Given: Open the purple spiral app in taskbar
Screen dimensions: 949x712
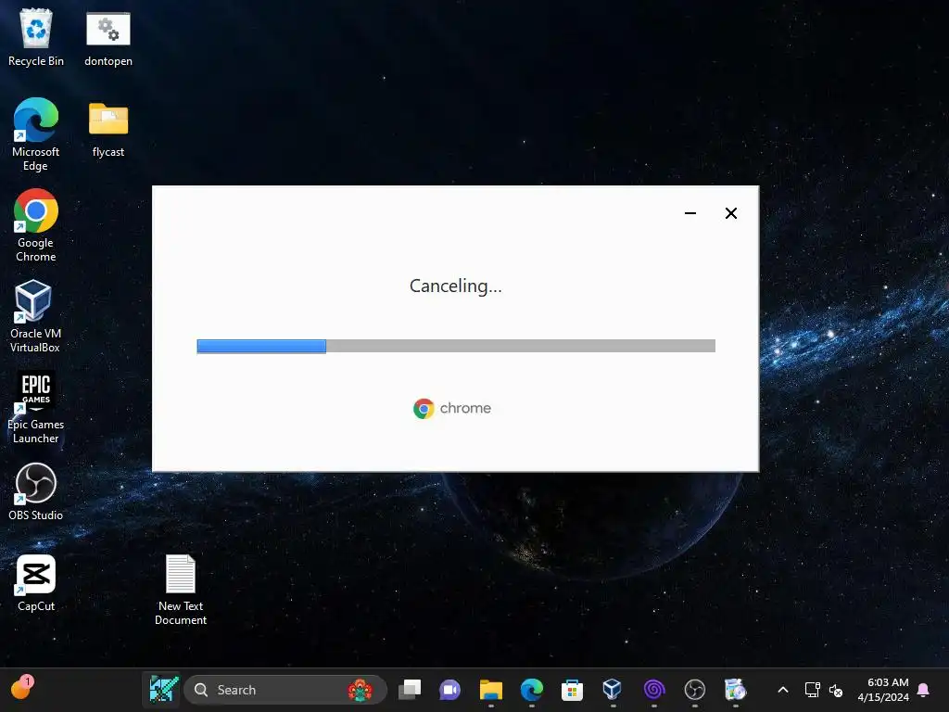Looking at the screenshot, I should [653, 690].
